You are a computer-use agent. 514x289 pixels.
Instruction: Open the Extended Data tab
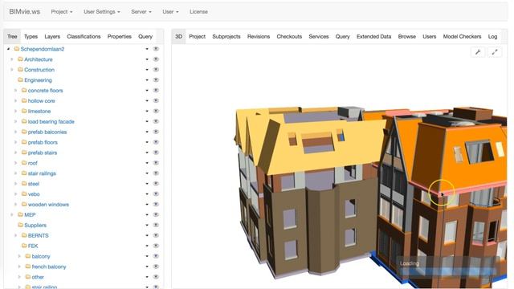point(374,36)
